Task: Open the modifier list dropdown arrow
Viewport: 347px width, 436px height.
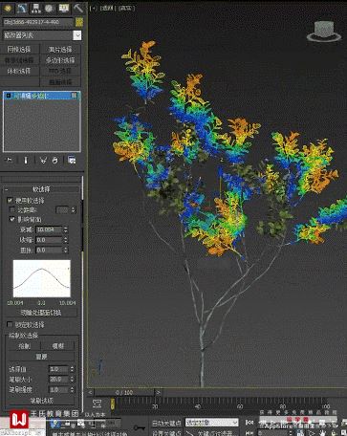Action: point(77,35)
